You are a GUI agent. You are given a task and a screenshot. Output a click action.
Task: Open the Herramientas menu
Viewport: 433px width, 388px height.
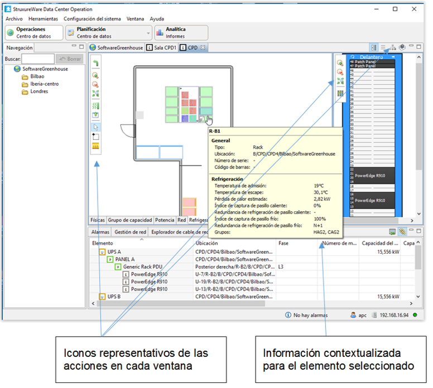pyautogui.click(x=43, y=18)
